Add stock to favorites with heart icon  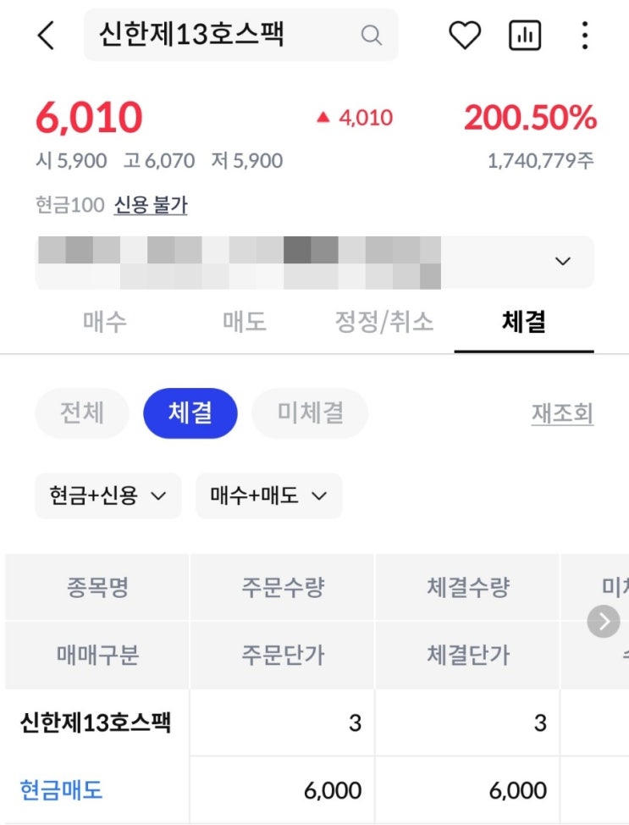click(x=465, y=36)
